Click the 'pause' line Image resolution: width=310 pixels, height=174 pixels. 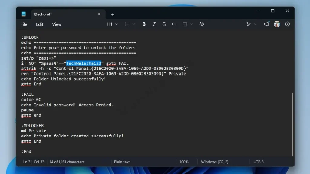tap(28, 110)
